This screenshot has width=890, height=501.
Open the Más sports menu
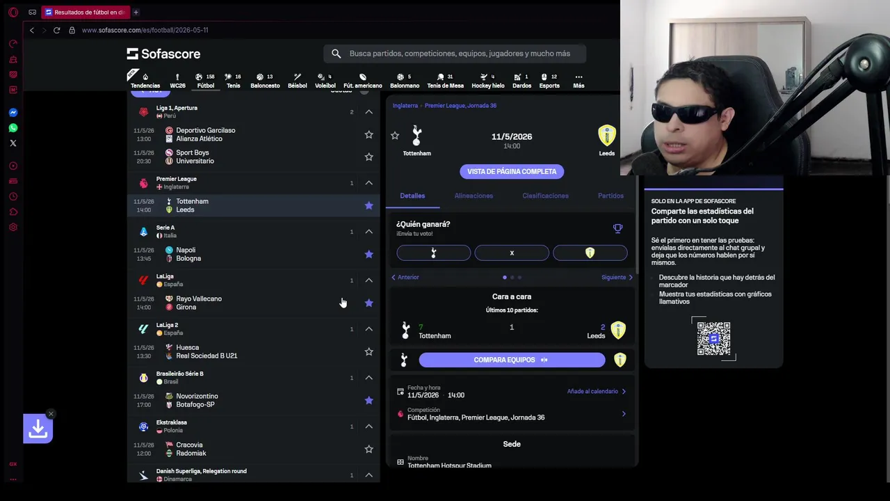click(578, 81)
